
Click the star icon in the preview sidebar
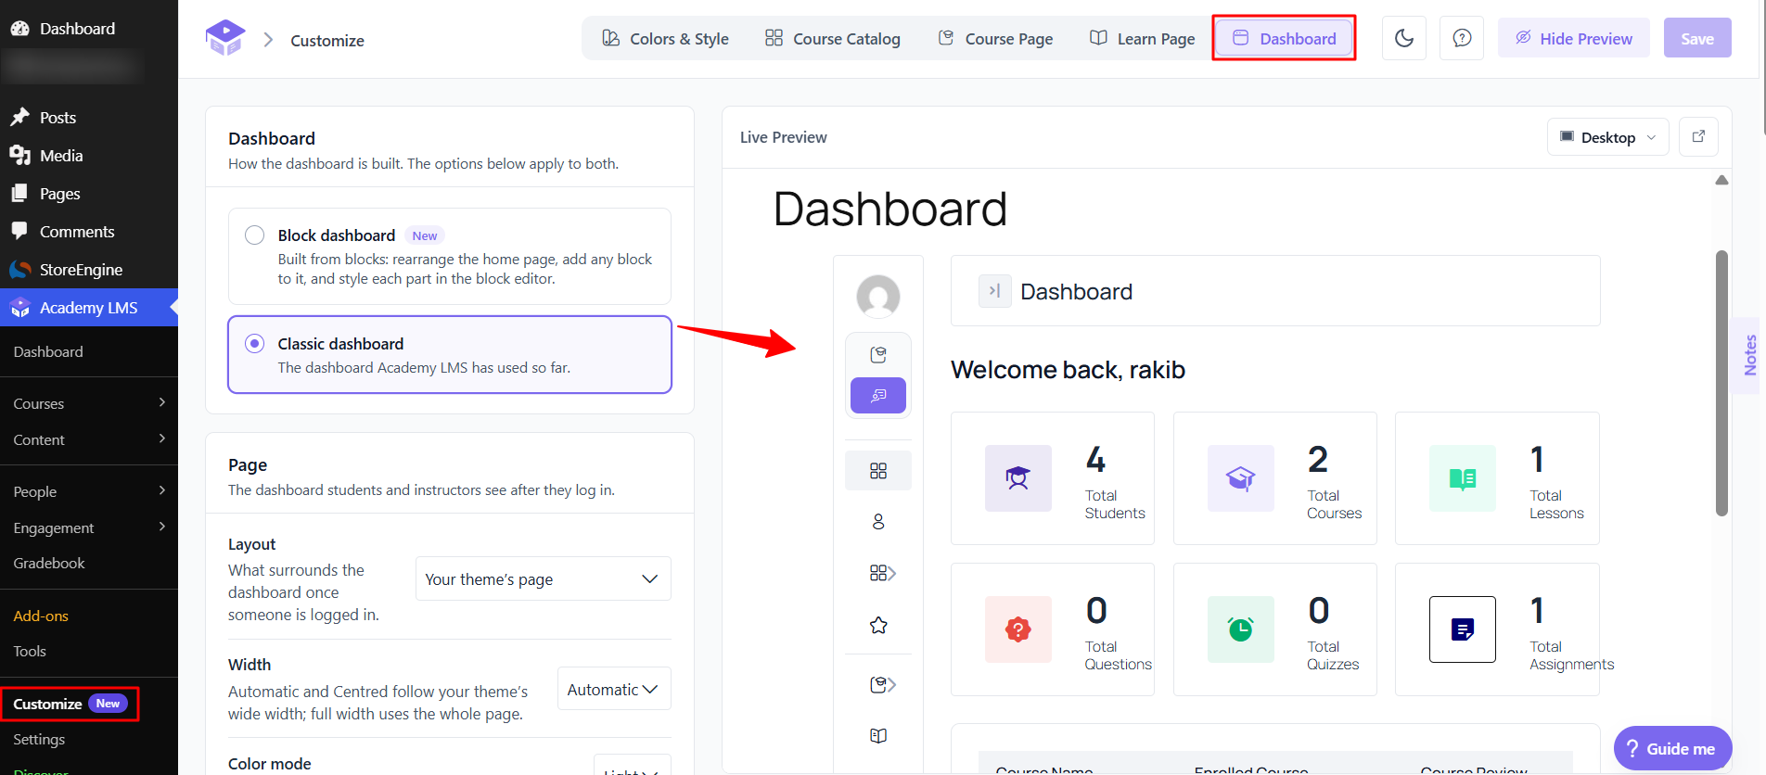(x=878, y=626)
